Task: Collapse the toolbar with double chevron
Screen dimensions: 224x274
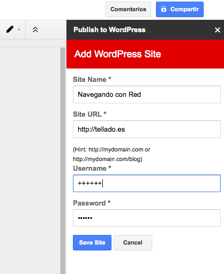Action: pos(35,29)
